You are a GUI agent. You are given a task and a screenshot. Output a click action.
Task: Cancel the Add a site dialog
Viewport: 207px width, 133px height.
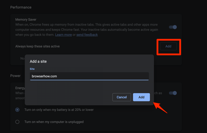[x=122, y=97]
